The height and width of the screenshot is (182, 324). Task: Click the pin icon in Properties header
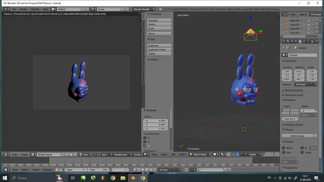(284, 48)
